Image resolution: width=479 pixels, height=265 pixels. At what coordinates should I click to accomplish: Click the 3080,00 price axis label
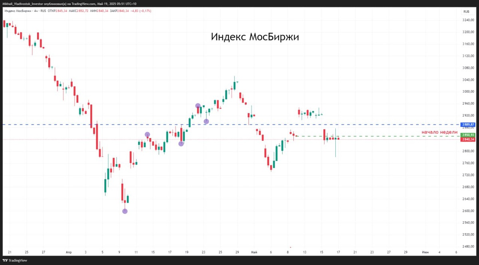(x=467, y=68)
